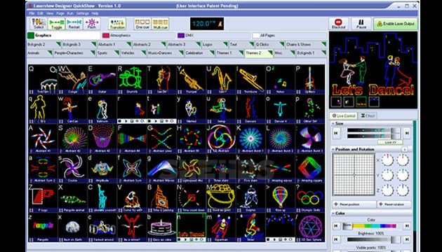Toggle the Lock XY size option
This screenshot has width=442, height=252.
[x=390, y=142]
